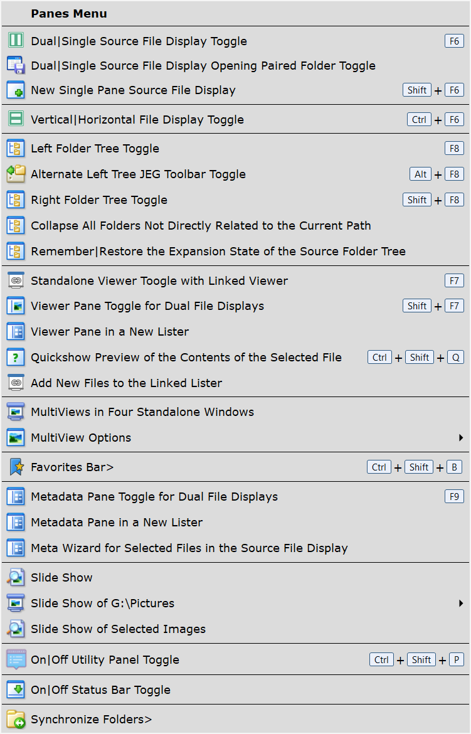Toggle the On|Off Status Bar
This screenshot has width=471, height=734.
click(x=100, y=689)
